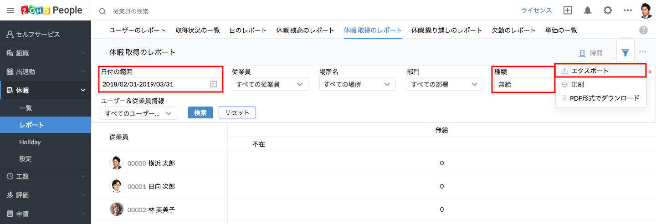This screenshot has width=656, height=224.
Task: Open the 部門 dropdown
Action: (x=445, y=84)
